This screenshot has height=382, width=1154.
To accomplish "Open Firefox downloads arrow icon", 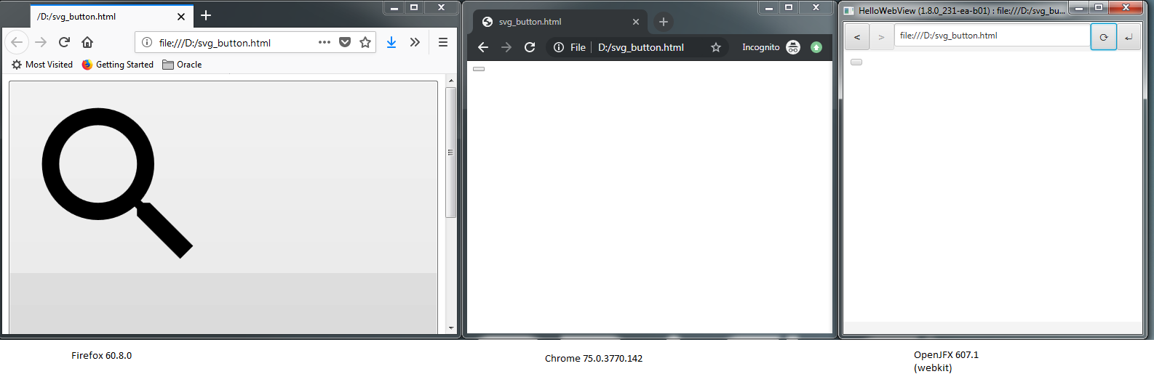I will 391,42.
